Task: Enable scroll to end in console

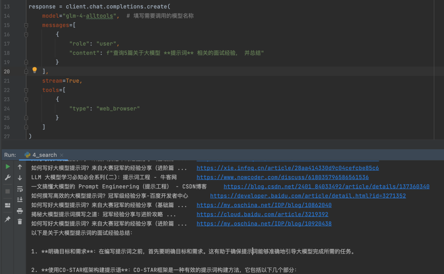Action: click(19, 200)
